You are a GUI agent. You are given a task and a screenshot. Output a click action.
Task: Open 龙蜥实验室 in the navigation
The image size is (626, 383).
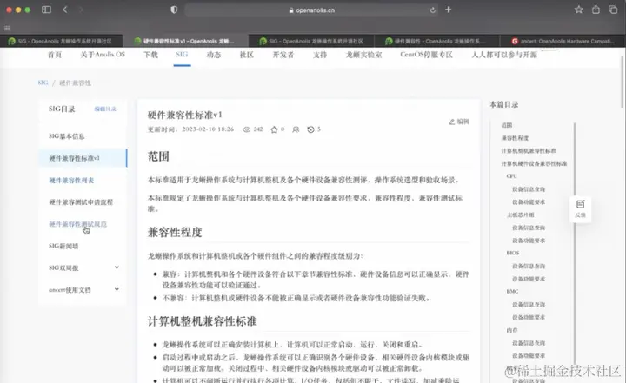(x=363, y=55)
